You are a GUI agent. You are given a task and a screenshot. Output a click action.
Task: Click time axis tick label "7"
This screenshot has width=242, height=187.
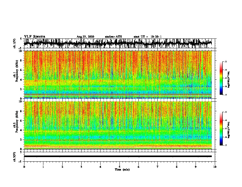158,167
